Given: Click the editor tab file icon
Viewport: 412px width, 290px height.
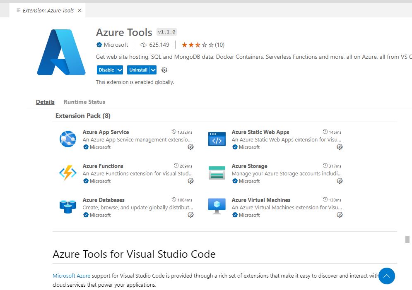Looking at the screenshot, I should (x=18, y=10).
